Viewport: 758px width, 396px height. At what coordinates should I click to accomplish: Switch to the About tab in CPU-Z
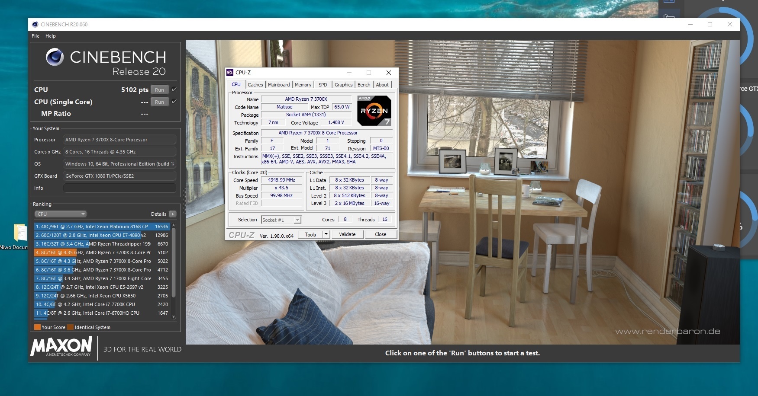click(382, 85)
